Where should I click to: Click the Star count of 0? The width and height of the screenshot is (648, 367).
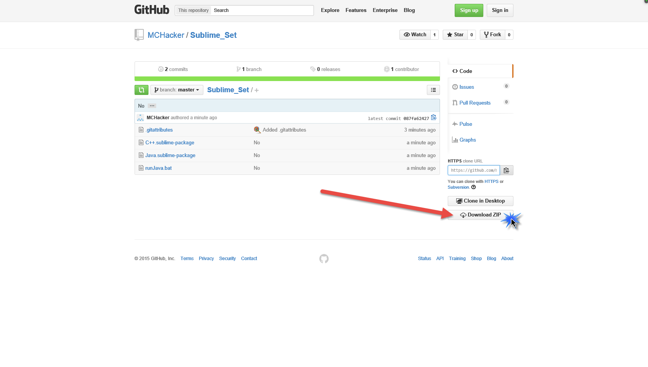[472, 35]
